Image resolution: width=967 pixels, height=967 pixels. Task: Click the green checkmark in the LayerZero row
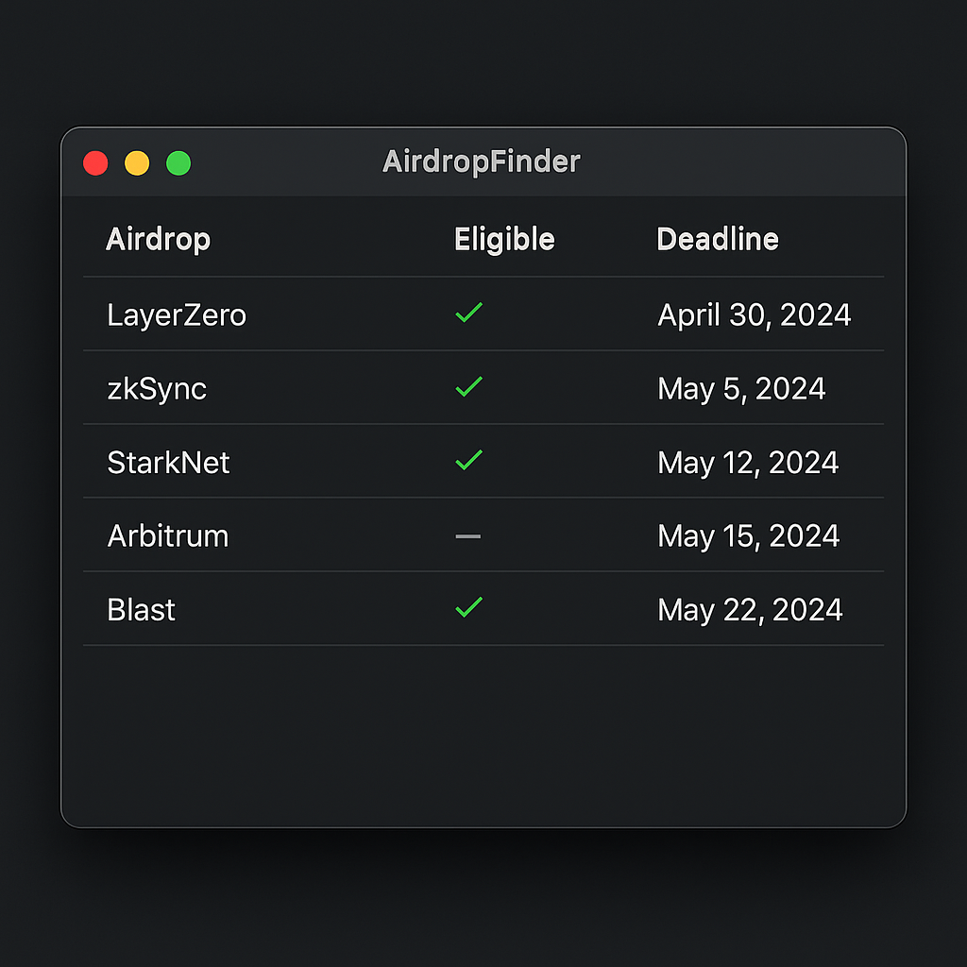468,313
